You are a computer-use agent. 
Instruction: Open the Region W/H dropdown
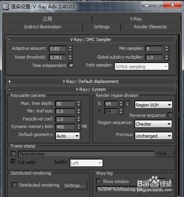[154, 105]
